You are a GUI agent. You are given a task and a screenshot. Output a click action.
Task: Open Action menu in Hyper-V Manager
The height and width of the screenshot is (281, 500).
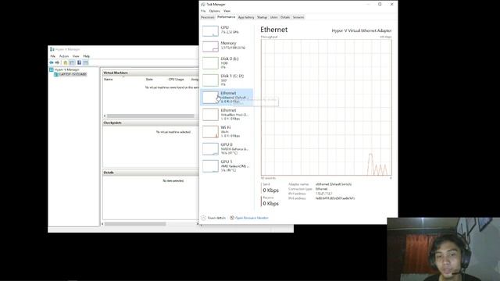(64, 56)
